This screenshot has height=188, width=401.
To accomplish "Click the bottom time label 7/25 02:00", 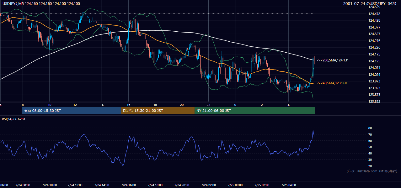I will [x=262, y=185].
